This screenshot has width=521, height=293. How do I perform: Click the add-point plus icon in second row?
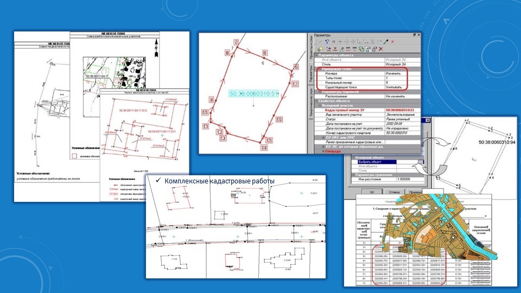pyautogui.click(x=329, y=49)
